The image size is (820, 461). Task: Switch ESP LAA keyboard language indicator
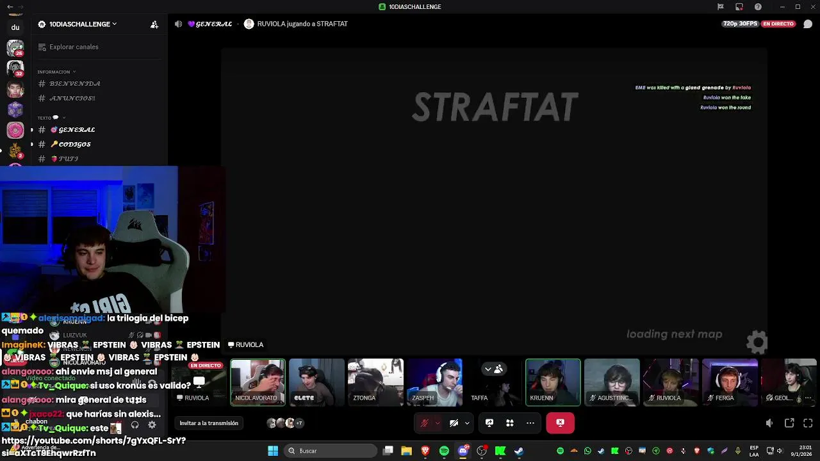click(755, 451)
